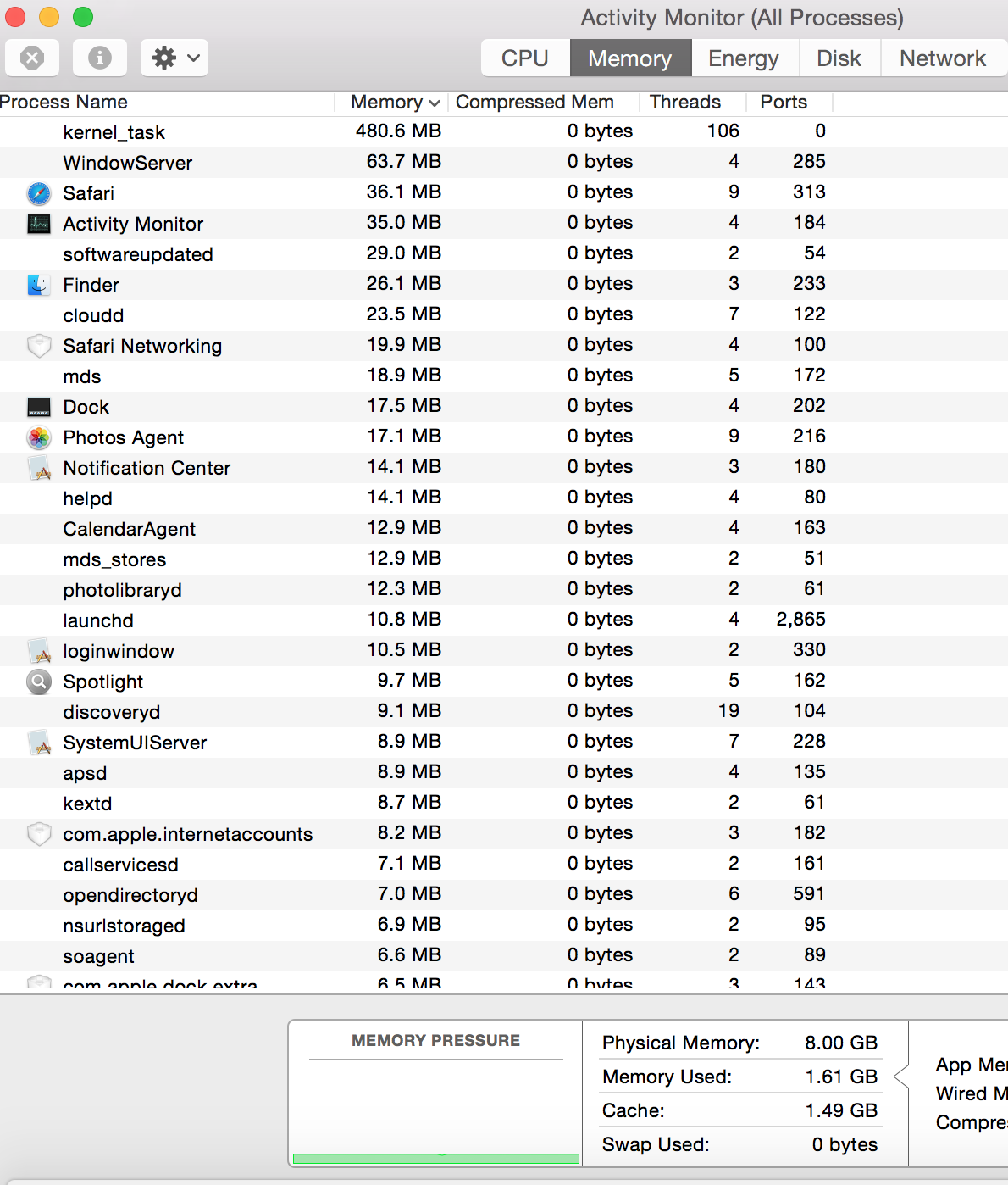Viewport: 1008px width, 1185px height.
Task: Click the Safari compass icon
Action: coord(39,193)
